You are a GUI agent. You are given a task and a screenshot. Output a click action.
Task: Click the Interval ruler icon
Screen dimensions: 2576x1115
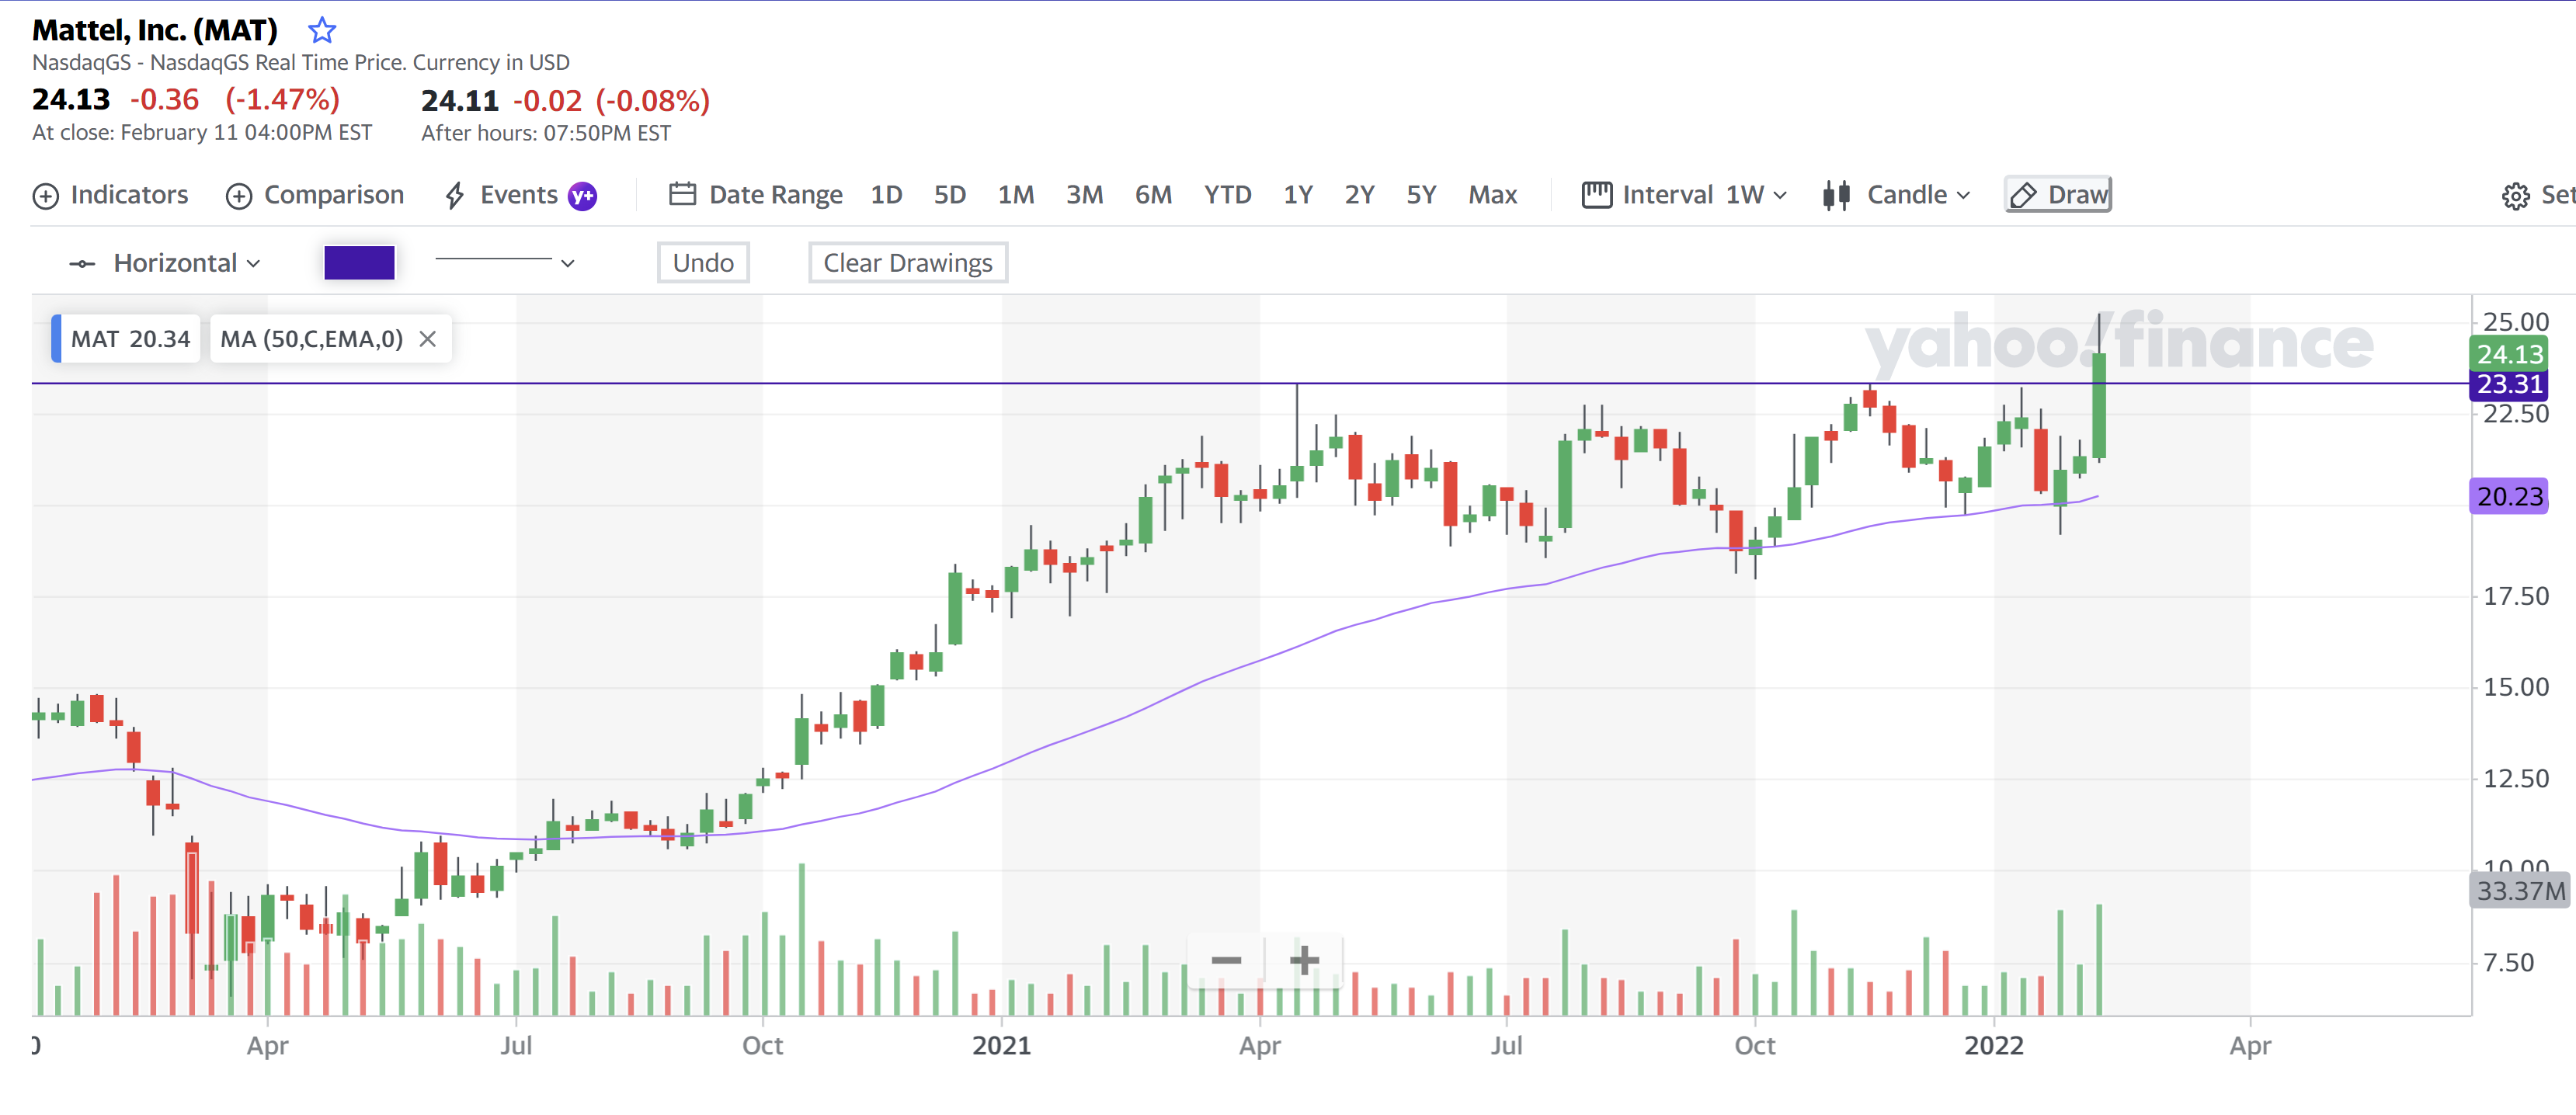pyautogui.click(x=1597, y=194)
